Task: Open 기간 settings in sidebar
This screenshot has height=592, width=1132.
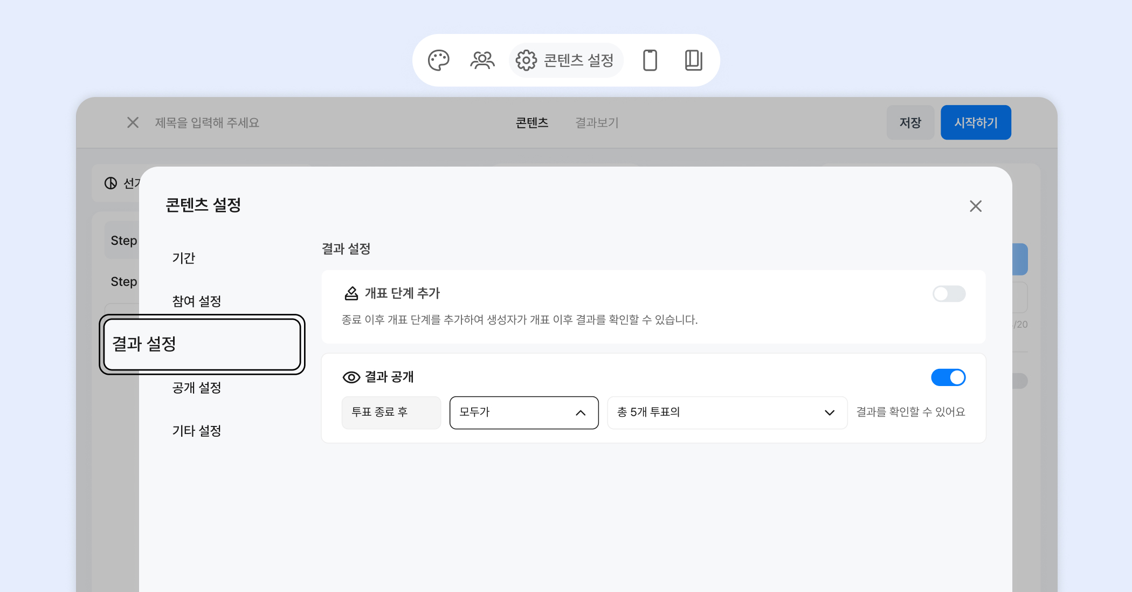Action: 184,258
